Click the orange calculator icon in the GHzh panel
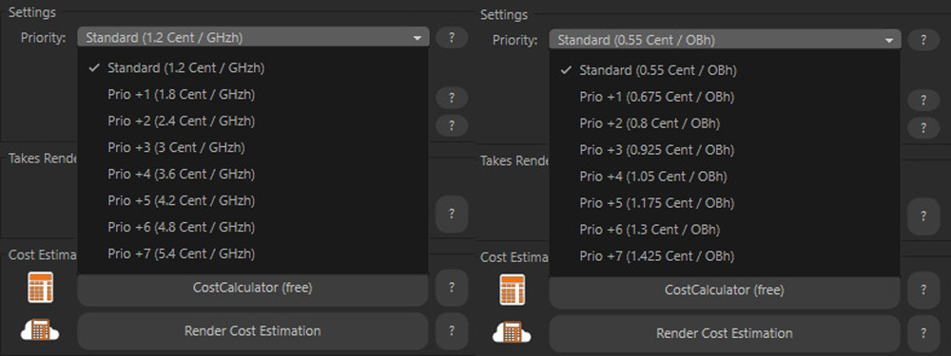 click(41, 288)
